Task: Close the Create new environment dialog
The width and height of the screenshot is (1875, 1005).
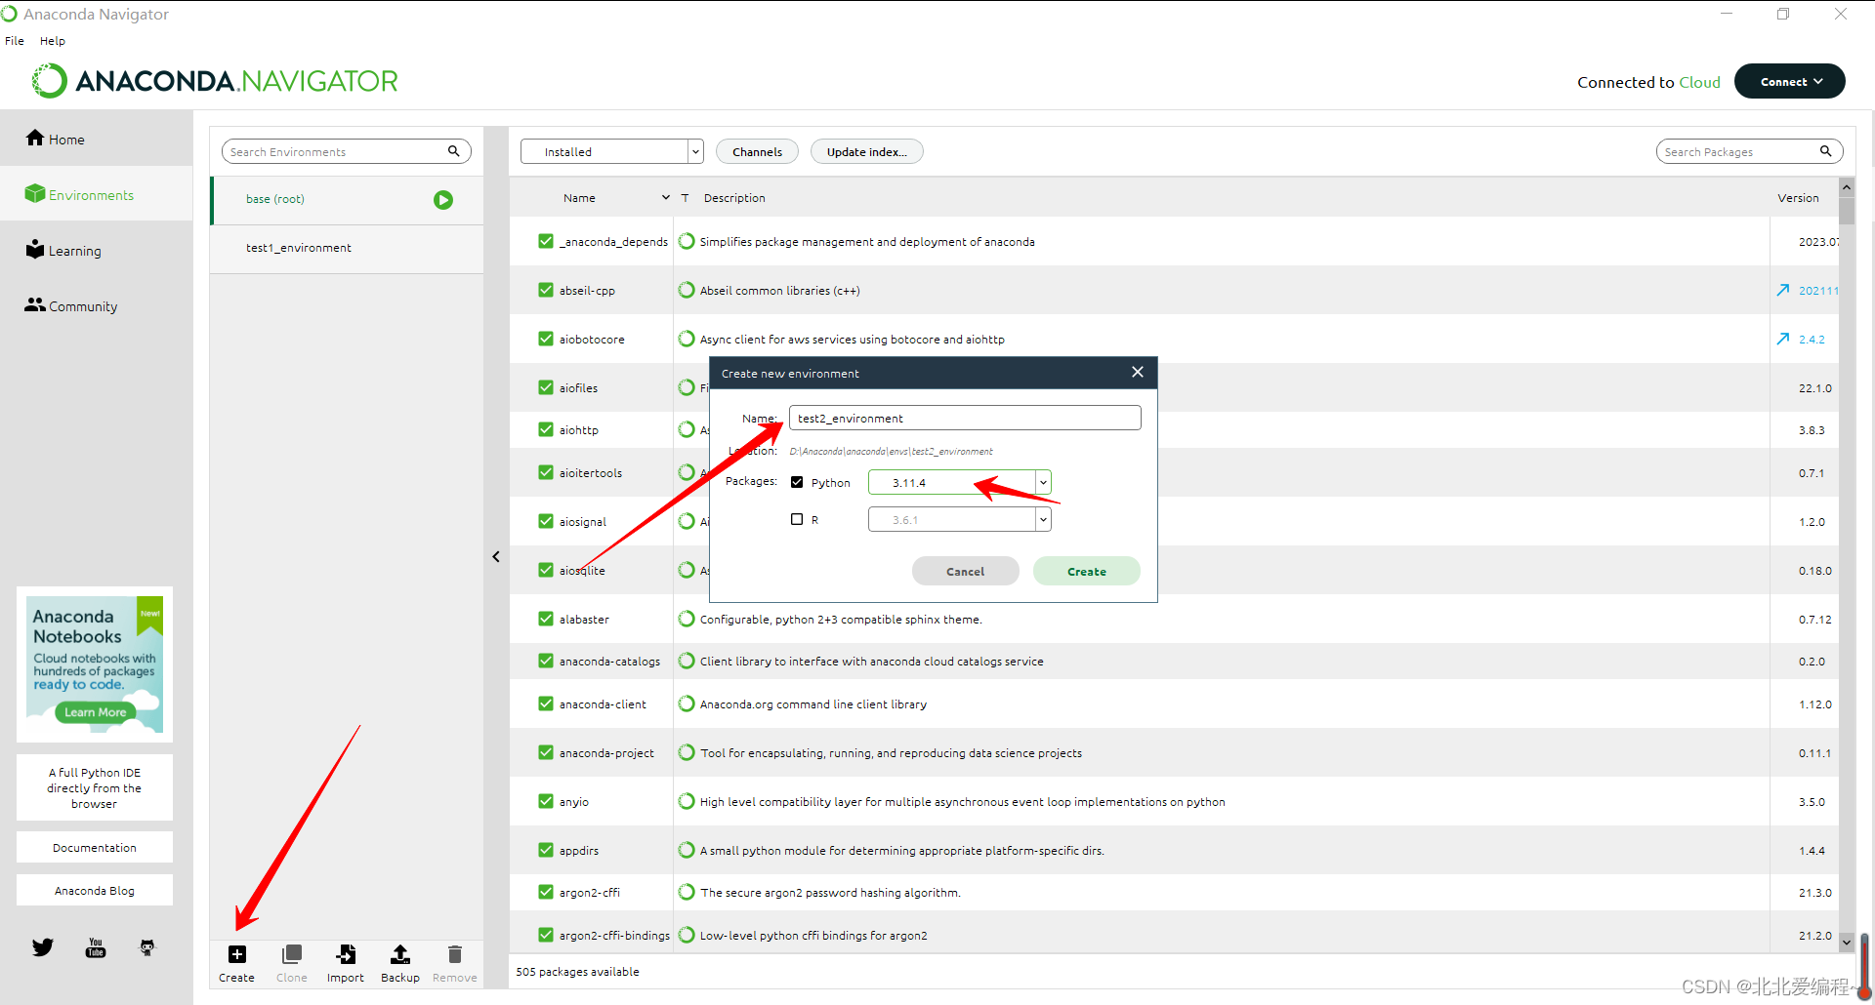Action: coord(1138,372)
